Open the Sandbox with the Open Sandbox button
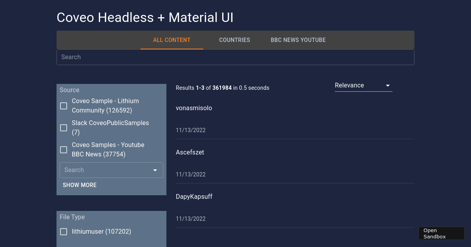 (441, 233)
